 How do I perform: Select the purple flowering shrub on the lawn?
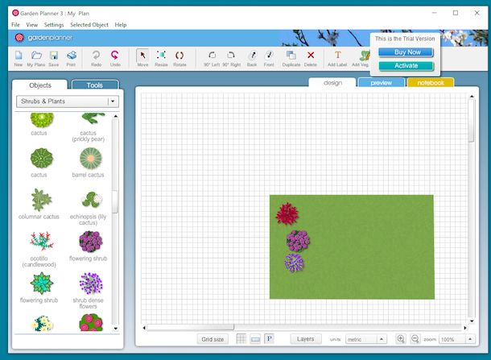[x=298, y=241]
